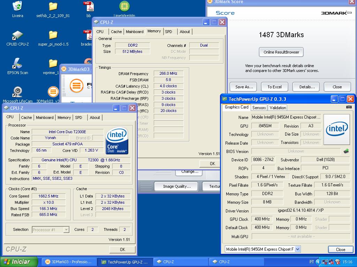The image size is (357, 267).
Task: Switch to Sensors tab in GPU-Z
Action: click(x=259, y=108)
